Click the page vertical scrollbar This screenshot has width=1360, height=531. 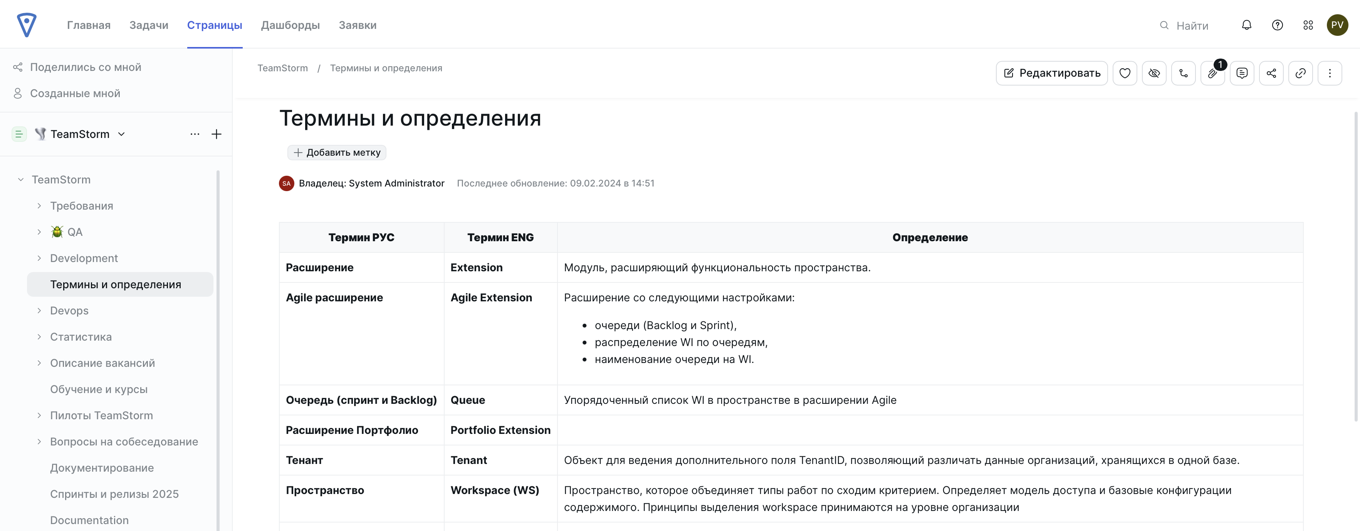[1355, 264]
